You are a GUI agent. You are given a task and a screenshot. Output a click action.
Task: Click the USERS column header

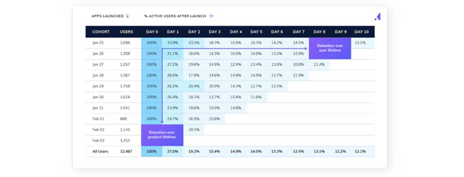click(126, 32)
